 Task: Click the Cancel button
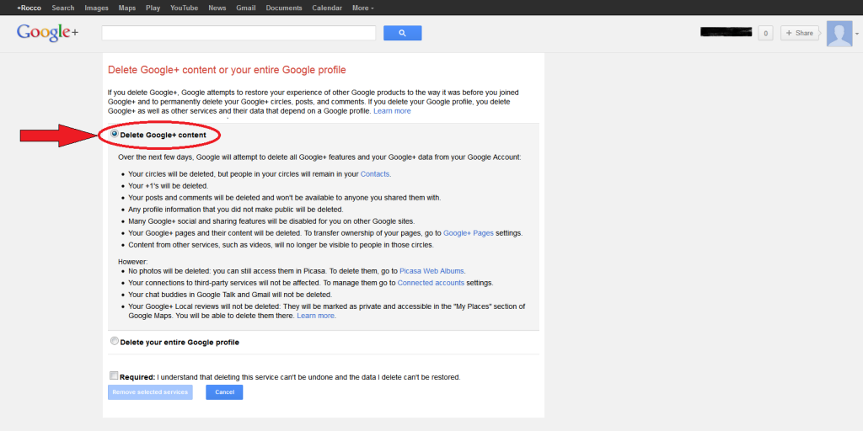pos(224,392)
